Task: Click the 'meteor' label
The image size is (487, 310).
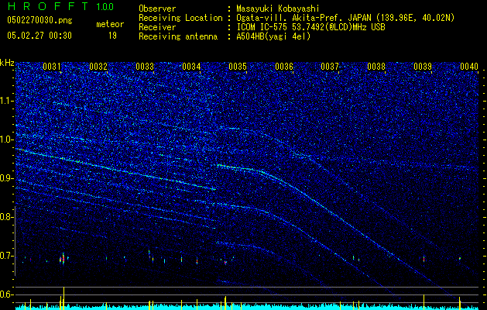Action: click(x=110, y=24)
